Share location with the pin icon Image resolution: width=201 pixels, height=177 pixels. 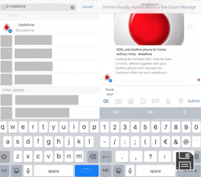point(181,101)
